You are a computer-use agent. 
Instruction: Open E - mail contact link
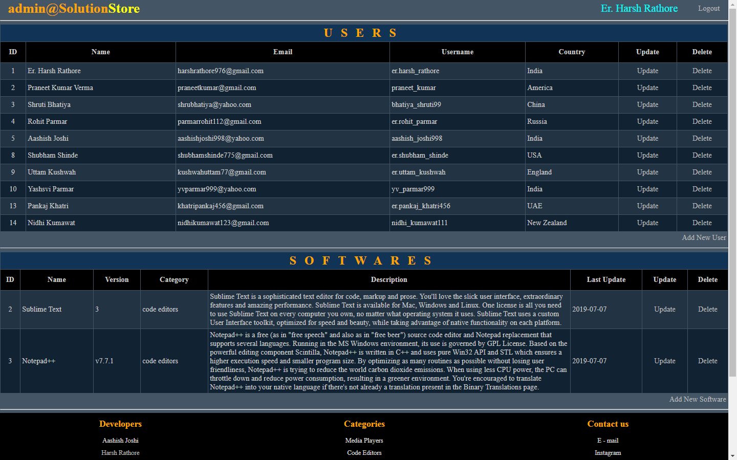pyautogui.click(x=608, y=441)
